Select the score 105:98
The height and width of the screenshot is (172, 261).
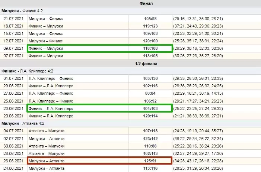click(150, 19)
